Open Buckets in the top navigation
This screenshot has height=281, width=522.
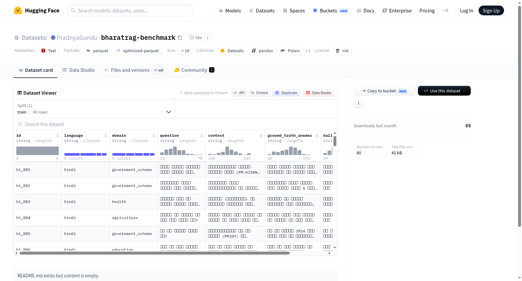330,10
